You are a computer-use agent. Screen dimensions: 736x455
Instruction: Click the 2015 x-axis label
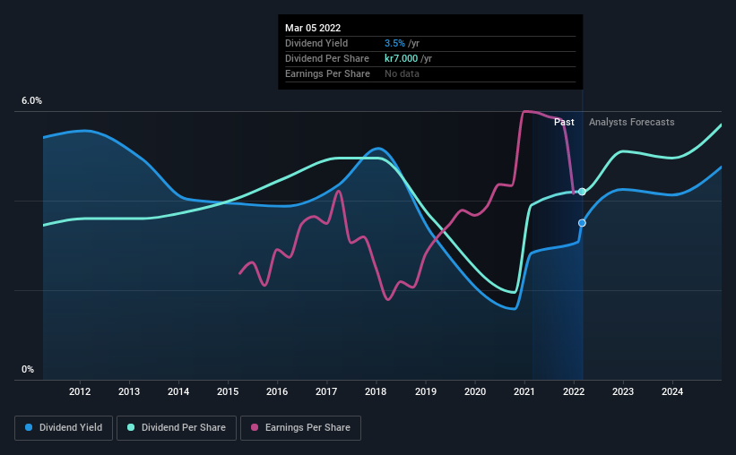pyautogui.click(x=228, y=391)
